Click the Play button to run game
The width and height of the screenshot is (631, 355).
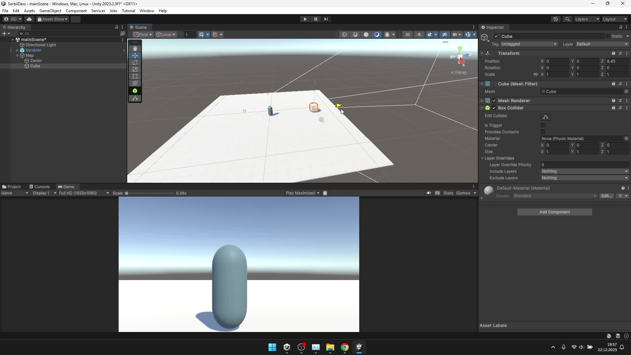coord(305,19)
